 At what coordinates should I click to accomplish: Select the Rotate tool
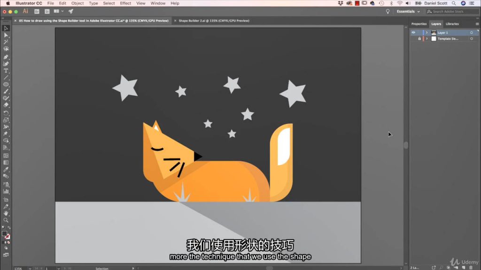point(6,113)
